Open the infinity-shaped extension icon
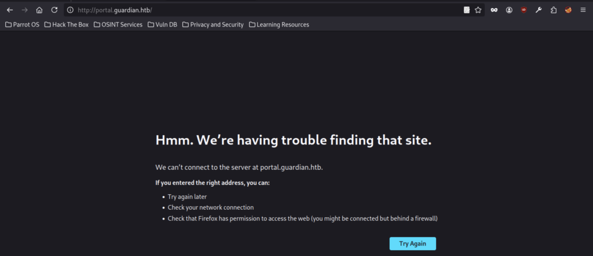 coord(494,10)
